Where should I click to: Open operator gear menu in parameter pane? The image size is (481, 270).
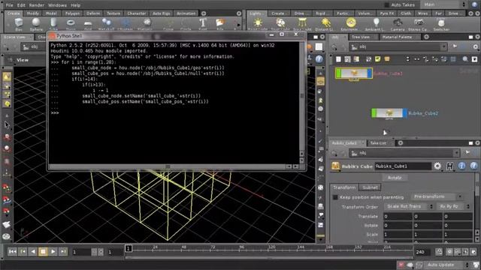pos(437,166)
